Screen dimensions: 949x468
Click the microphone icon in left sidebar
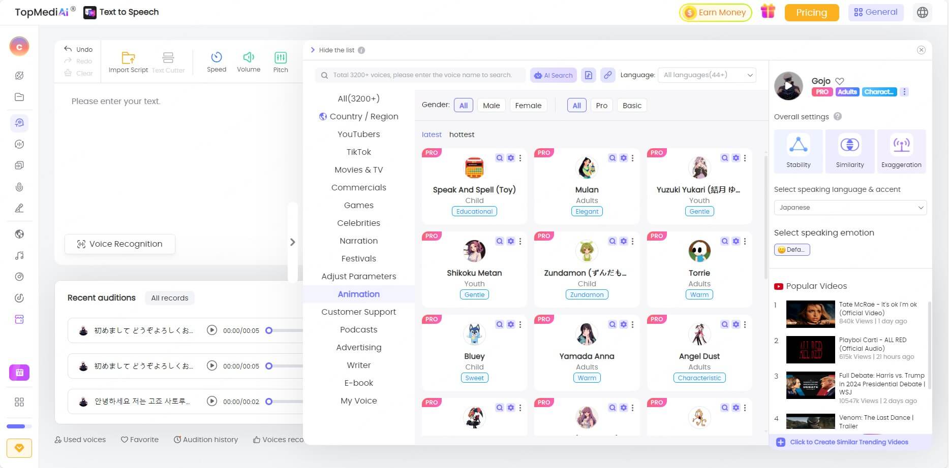click(19, 187)
